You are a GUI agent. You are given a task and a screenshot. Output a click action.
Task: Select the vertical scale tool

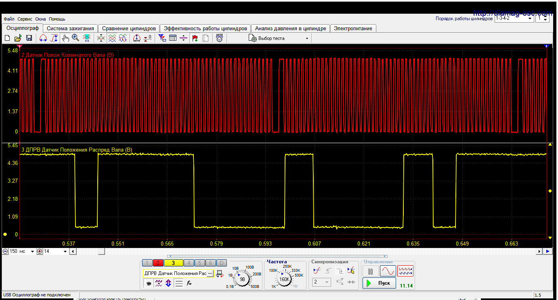(54, 38)
